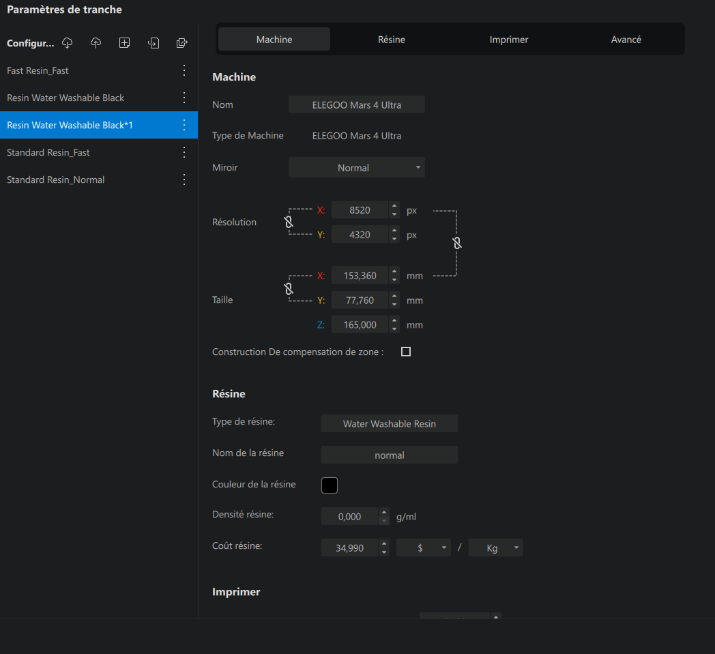Open the weight unit dropdown showing Kg
715x654 pixels.
[x=496, y=548]
